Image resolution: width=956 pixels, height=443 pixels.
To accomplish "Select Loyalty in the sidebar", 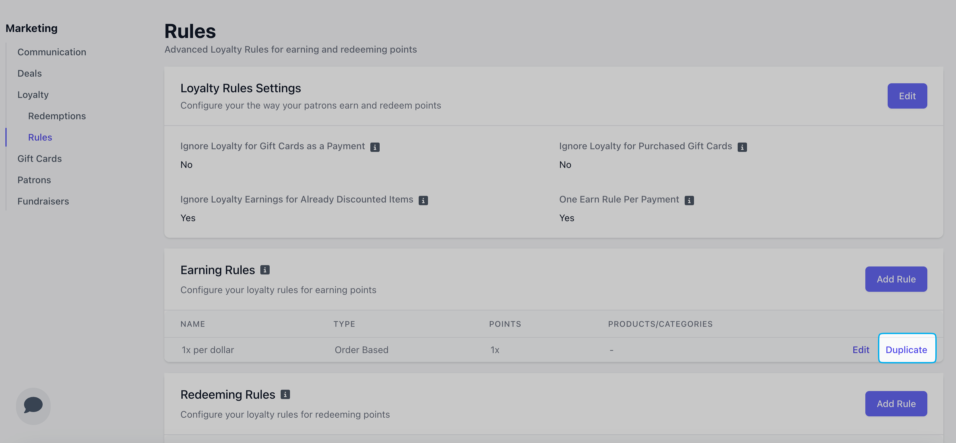I will pos(33,95).
